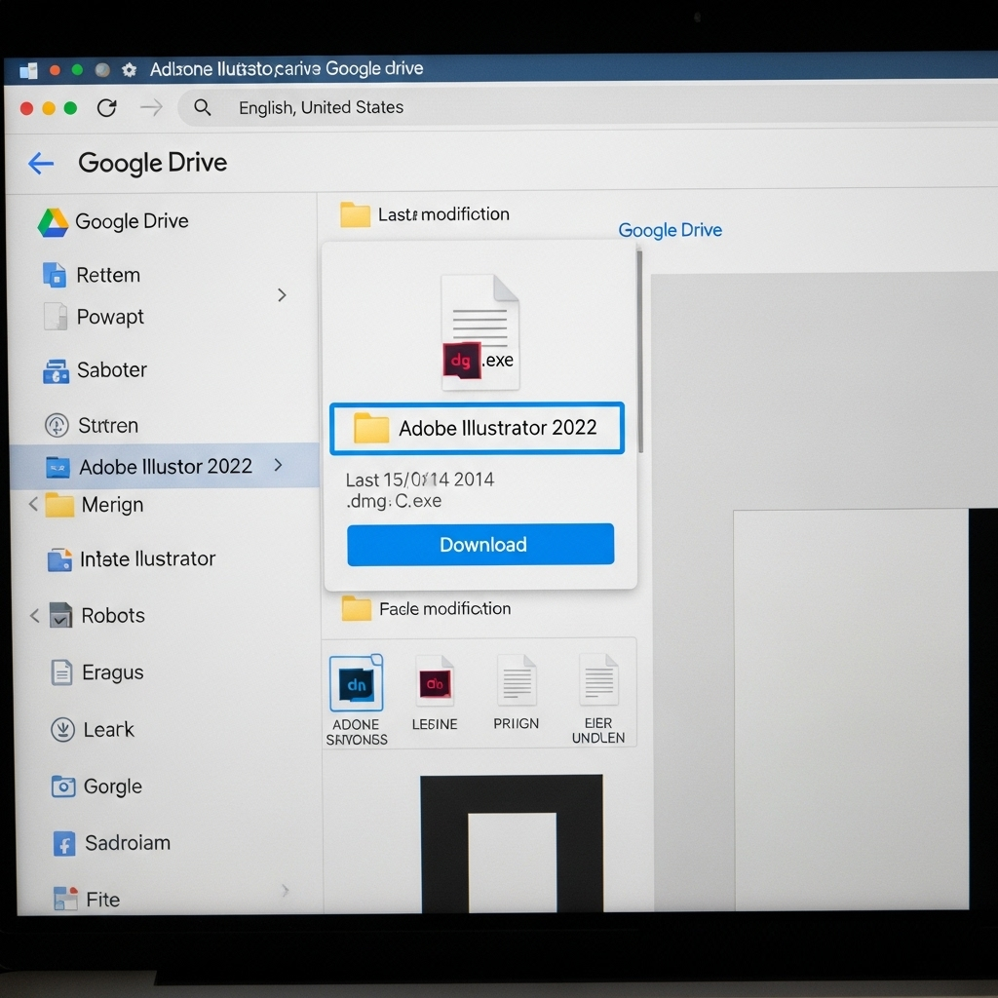Viewport: 998px width, 998px height.
Task: Collapse the arrow beside Robots
Action: (34, 616)
